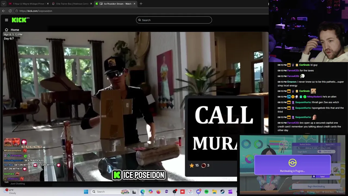Click the browser address bar URL
The height and width of the screenshot is (196, 348).
(x=36, y=11)
